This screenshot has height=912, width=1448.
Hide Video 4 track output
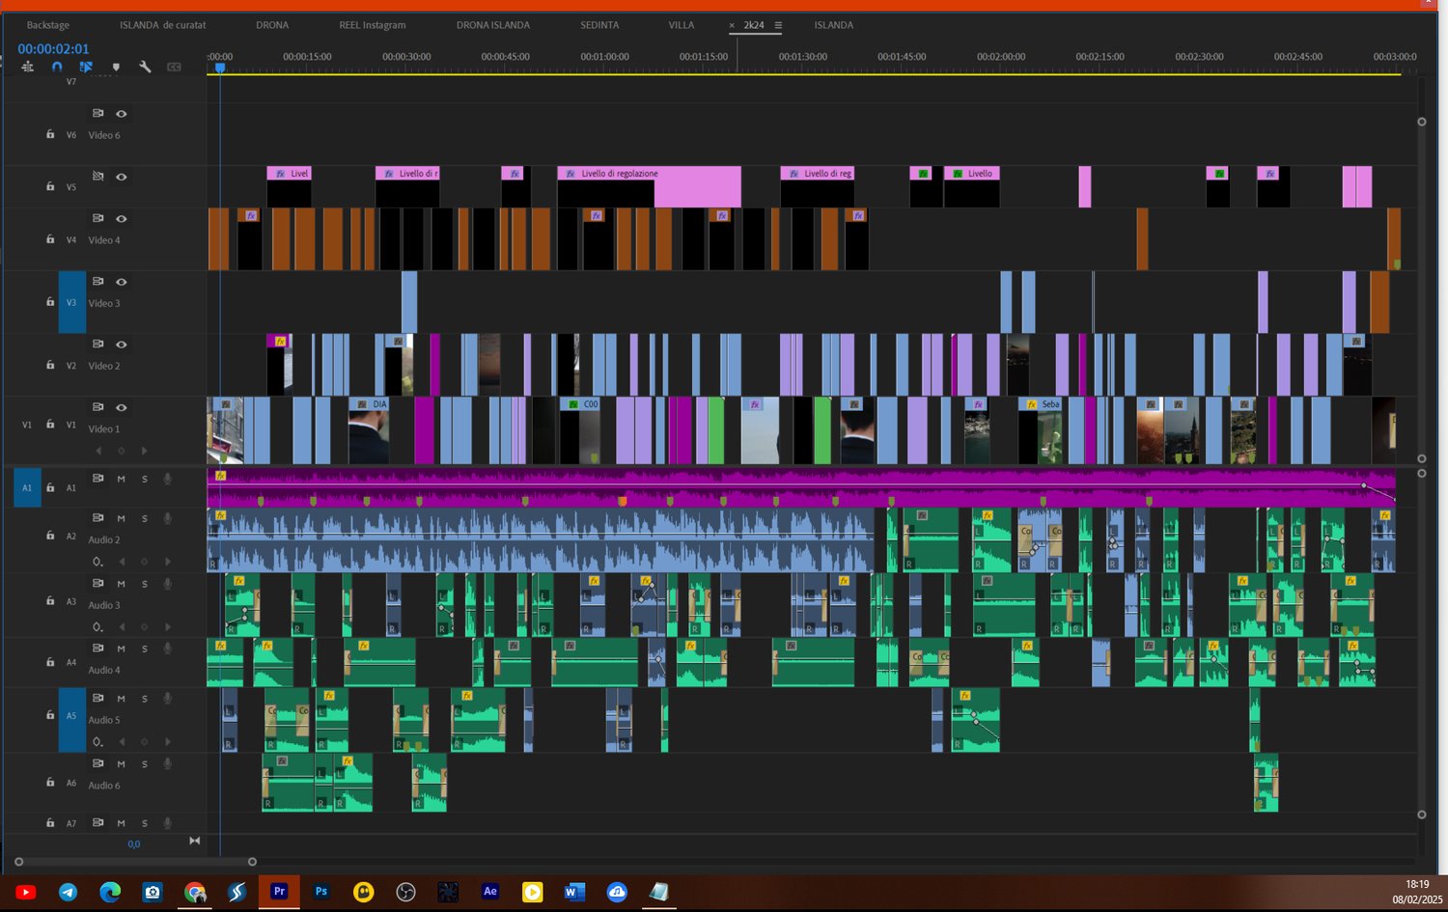click(122, 219)
